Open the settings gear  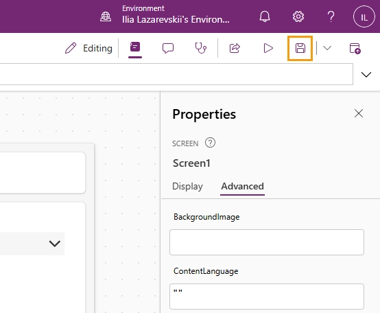click(x=298, y=16)
